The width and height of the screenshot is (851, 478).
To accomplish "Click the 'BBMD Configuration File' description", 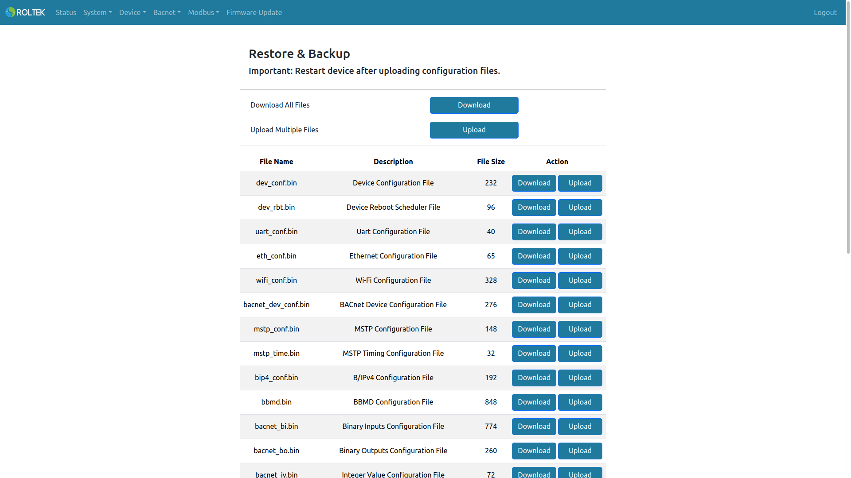I will click(393, 402).
